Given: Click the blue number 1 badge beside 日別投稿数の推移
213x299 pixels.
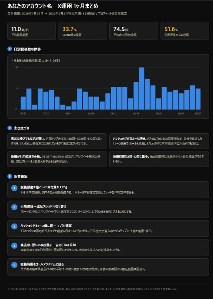Looking at the screenshot, I should coord(10,49).
